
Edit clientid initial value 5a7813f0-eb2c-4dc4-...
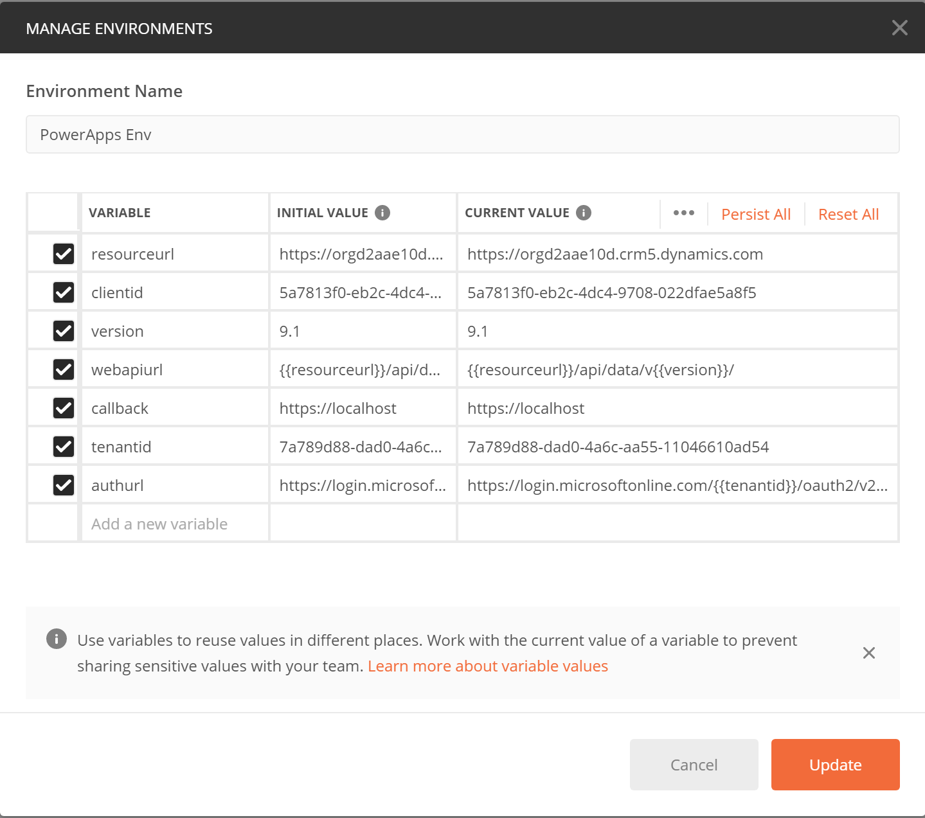point(363,292)
